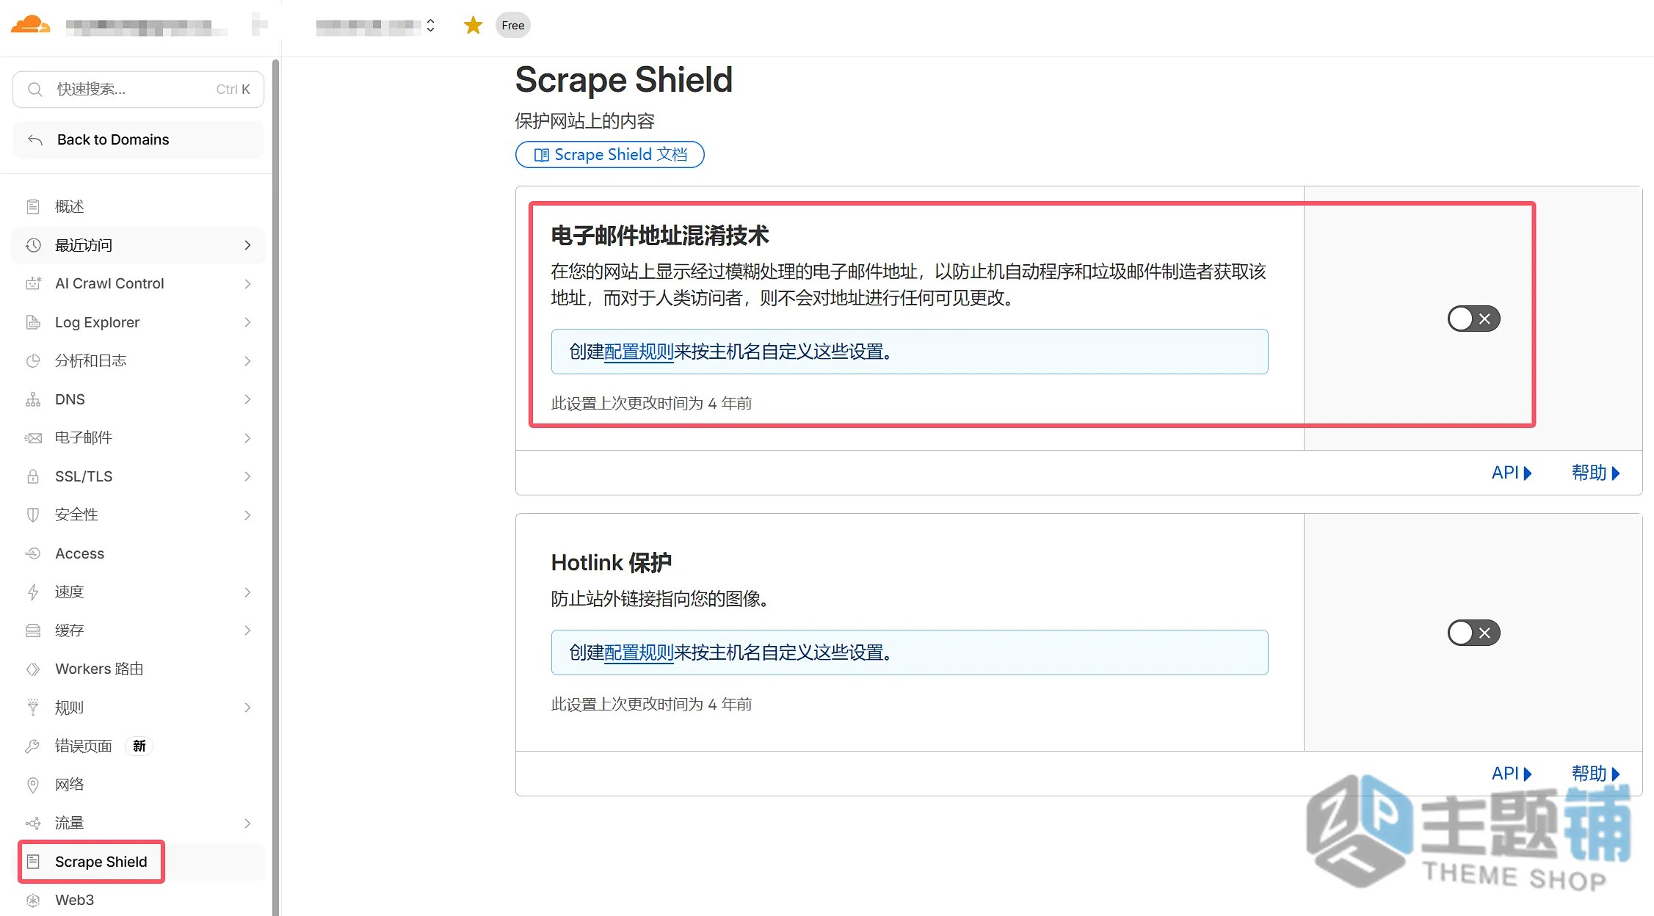Expand the 速度 chevron
This screenshot has height=916, width=1654.
[247, 592]
